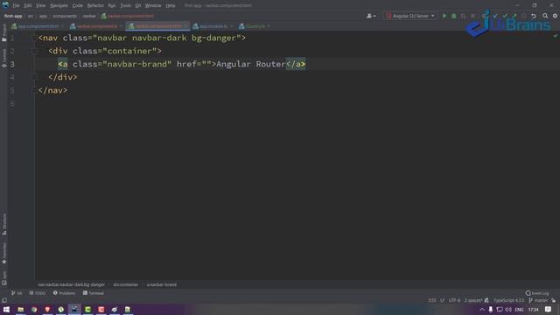The width and height of the screenshot is (560, 315).
Task: Open the npm tool window sidebar button
Action: [4, 278]
